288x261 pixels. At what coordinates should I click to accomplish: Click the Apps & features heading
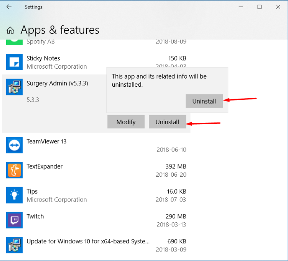[60, 30]
